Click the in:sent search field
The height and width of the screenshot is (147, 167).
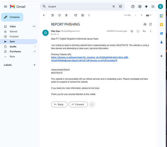[x=79, y=7]
